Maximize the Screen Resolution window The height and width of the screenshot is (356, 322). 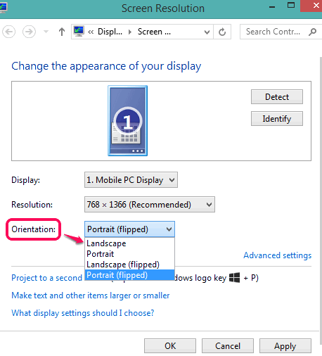pos(291,6)
